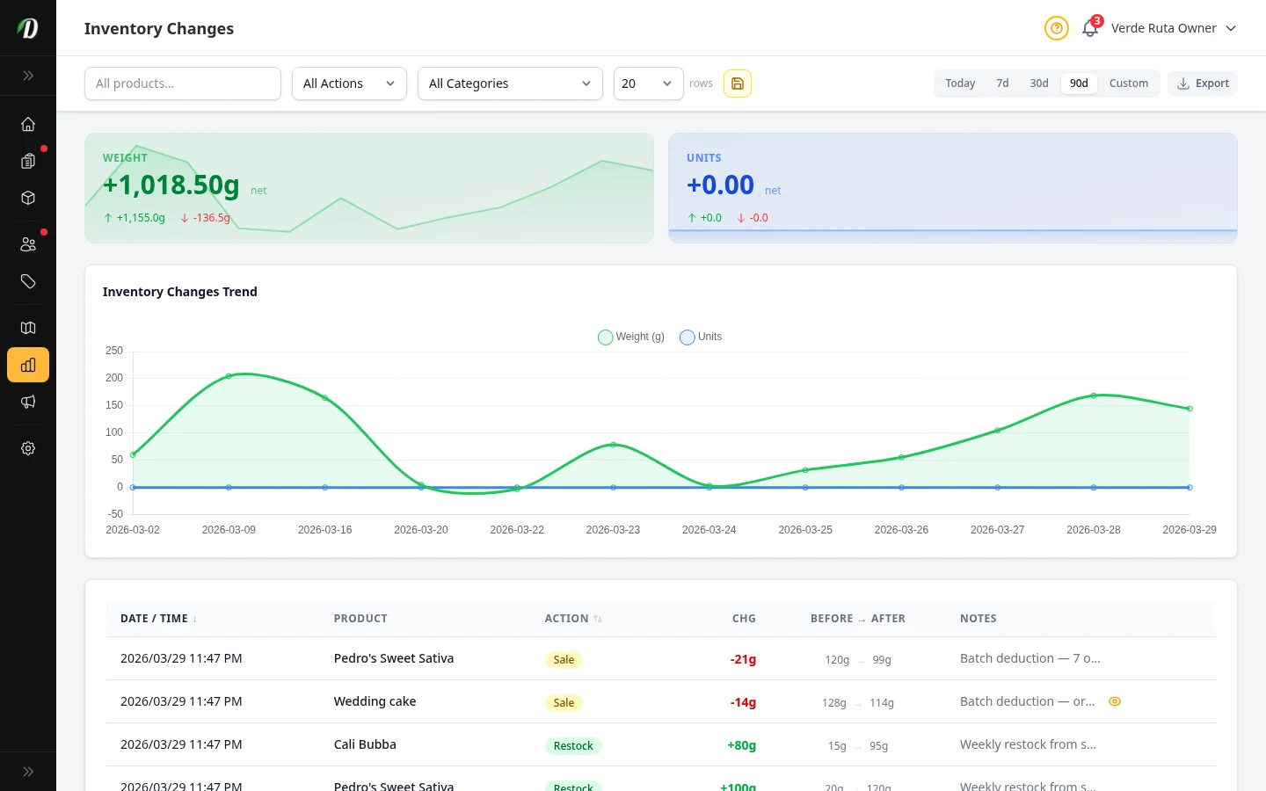Toggle the Weight (g) series in the legend

[x=630, y=337]
